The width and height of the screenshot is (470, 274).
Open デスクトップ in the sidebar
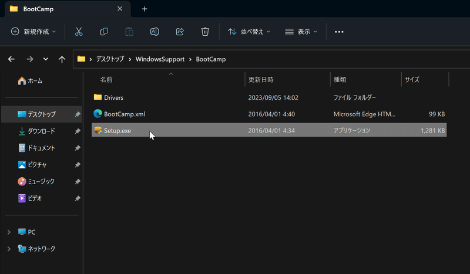(41, 114)
